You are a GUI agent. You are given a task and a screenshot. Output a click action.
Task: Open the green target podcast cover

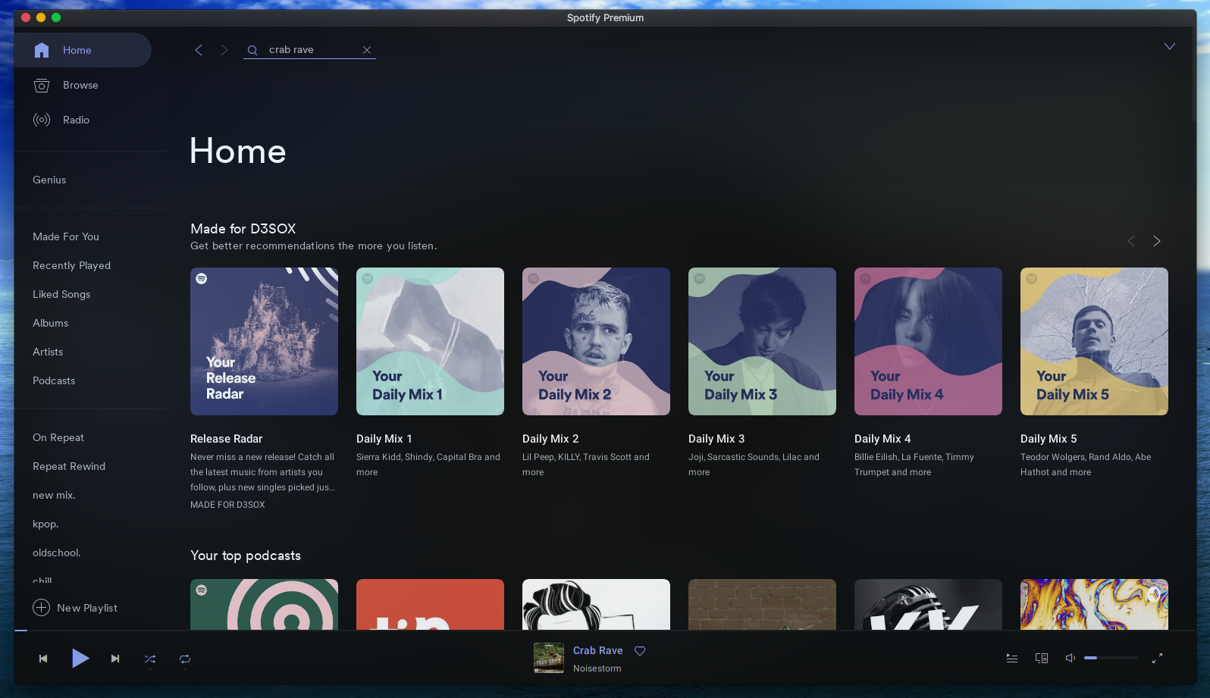(264, 604)
